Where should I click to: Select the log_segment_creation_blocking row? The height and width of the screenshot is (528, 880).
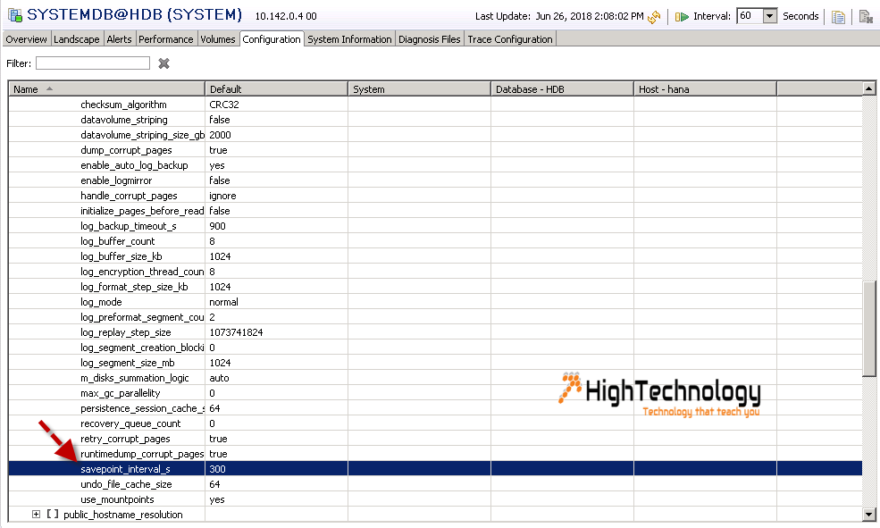coord(435,347)
